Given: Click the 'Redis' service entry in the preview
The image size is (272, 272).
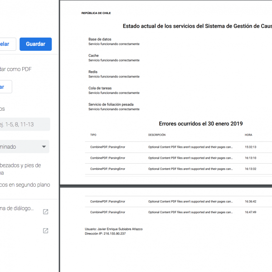Looking at the screenshot, I should [93, 72].
